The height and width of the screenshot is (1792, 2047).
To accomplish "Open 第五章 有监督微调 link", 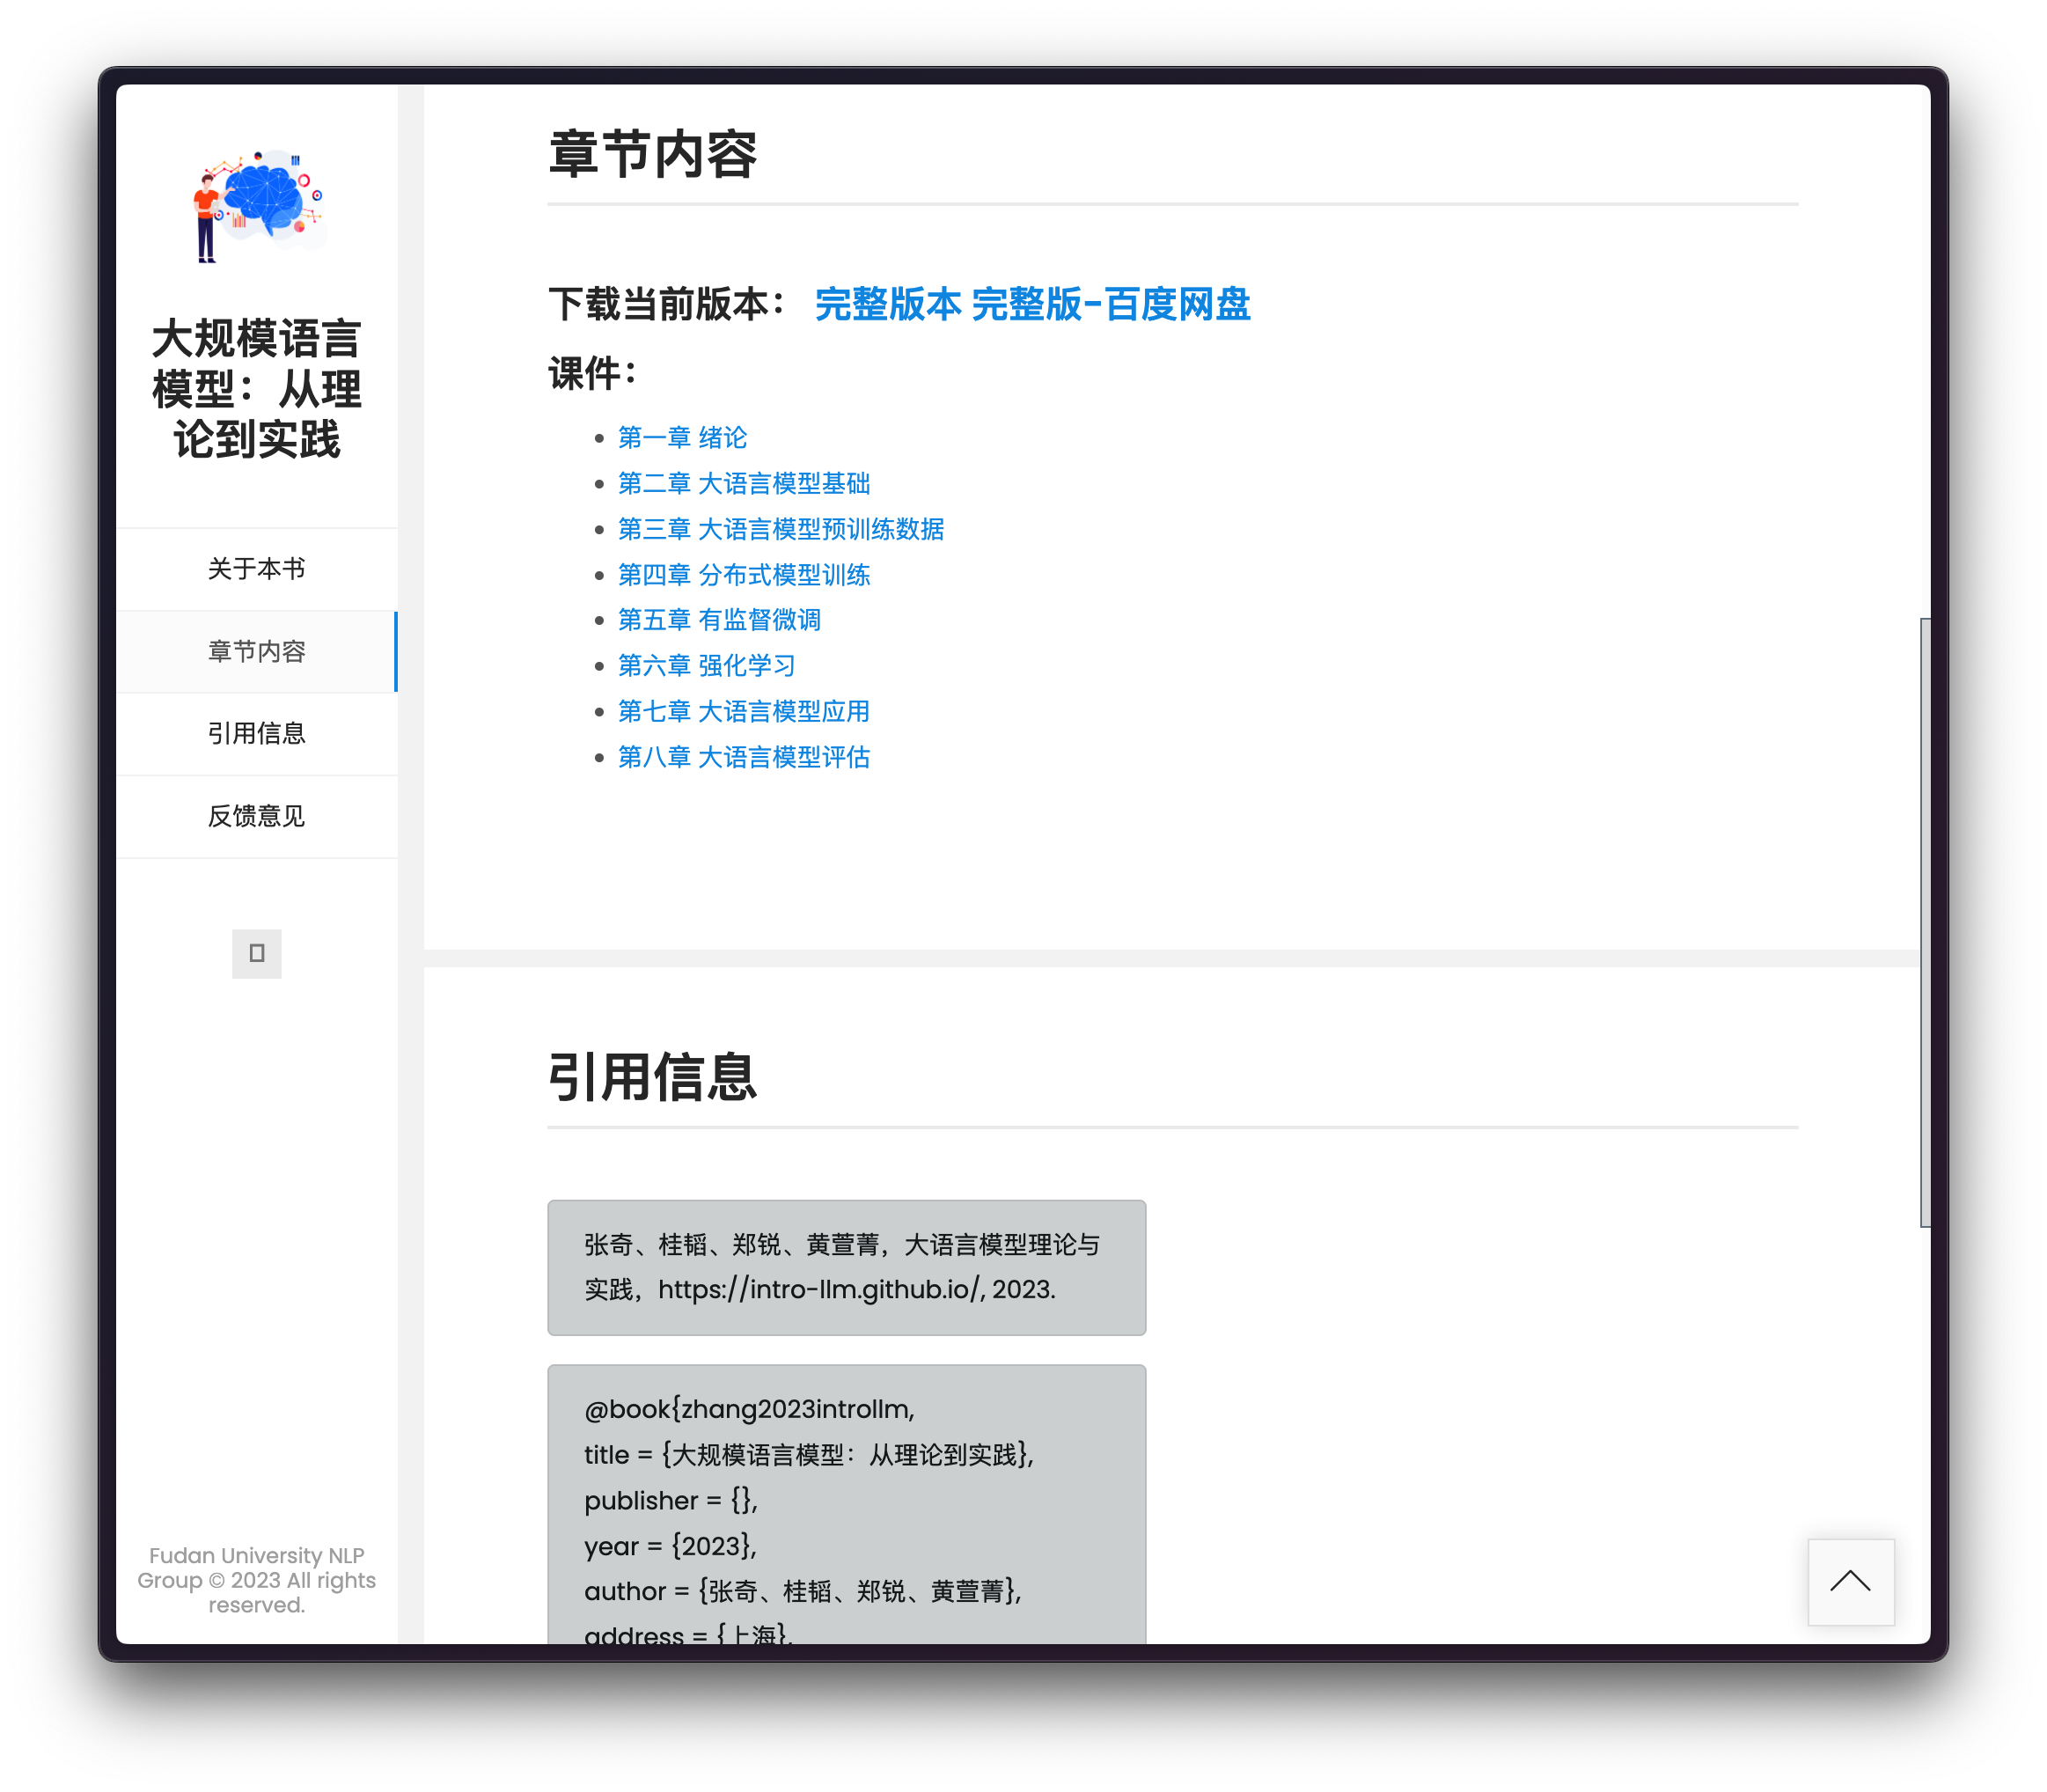I will 719,620.
